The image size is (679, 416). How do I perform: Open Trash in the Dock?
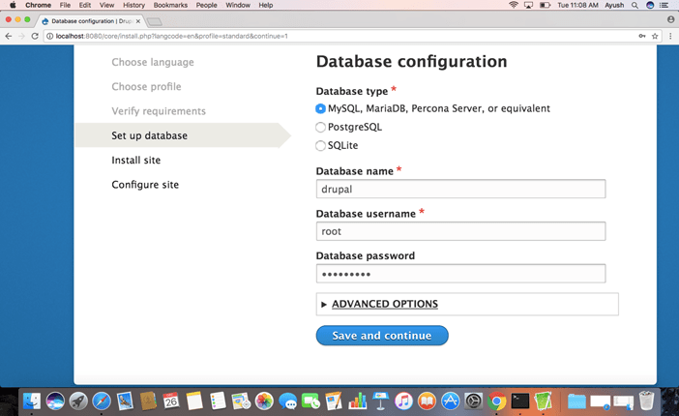click(x=646, y=401)
